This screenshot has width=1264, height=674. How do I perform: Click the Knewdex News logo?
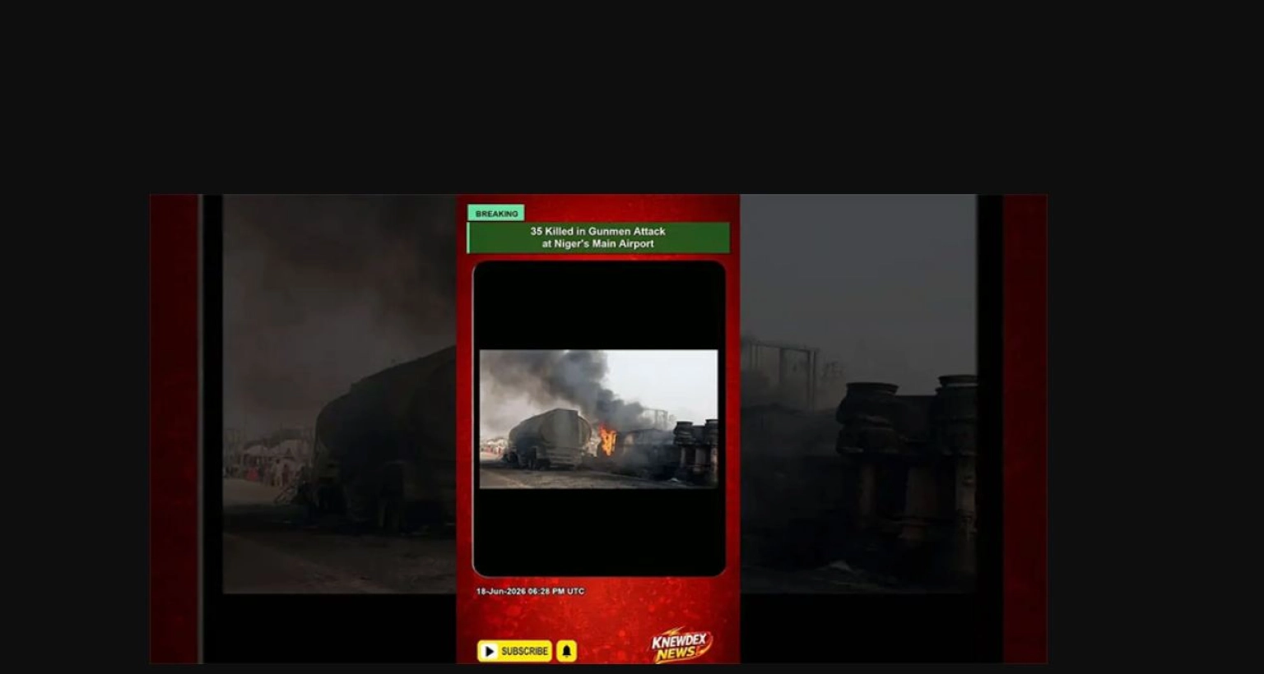click(681, 645)
